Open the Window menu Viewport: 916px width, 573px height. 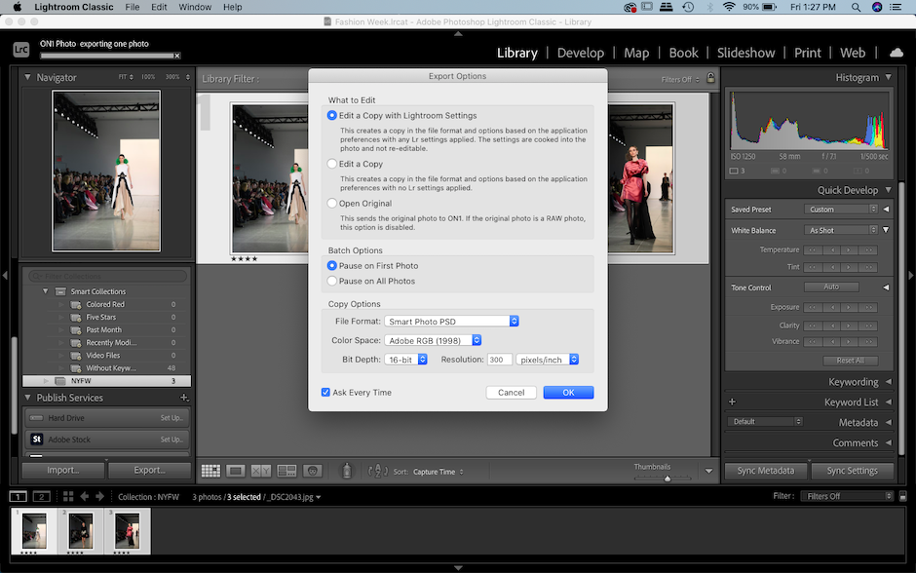195,7
